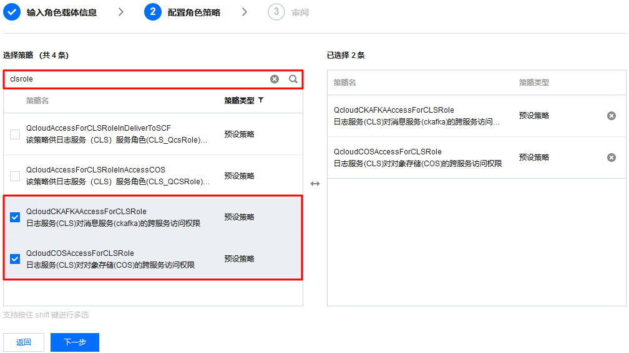629x353 pixels.
Task: Click 策略名 header in selected list
Action: coord(344,82)
